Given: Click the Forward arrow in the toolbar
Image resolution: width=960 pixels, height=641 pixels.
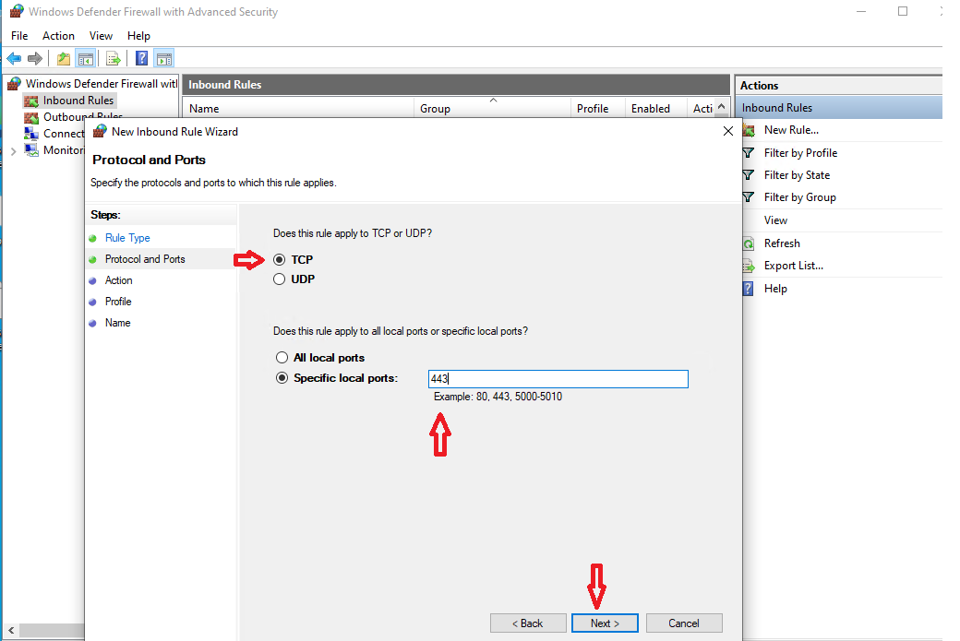Looking at the screenshot, I should pos(35,59).
